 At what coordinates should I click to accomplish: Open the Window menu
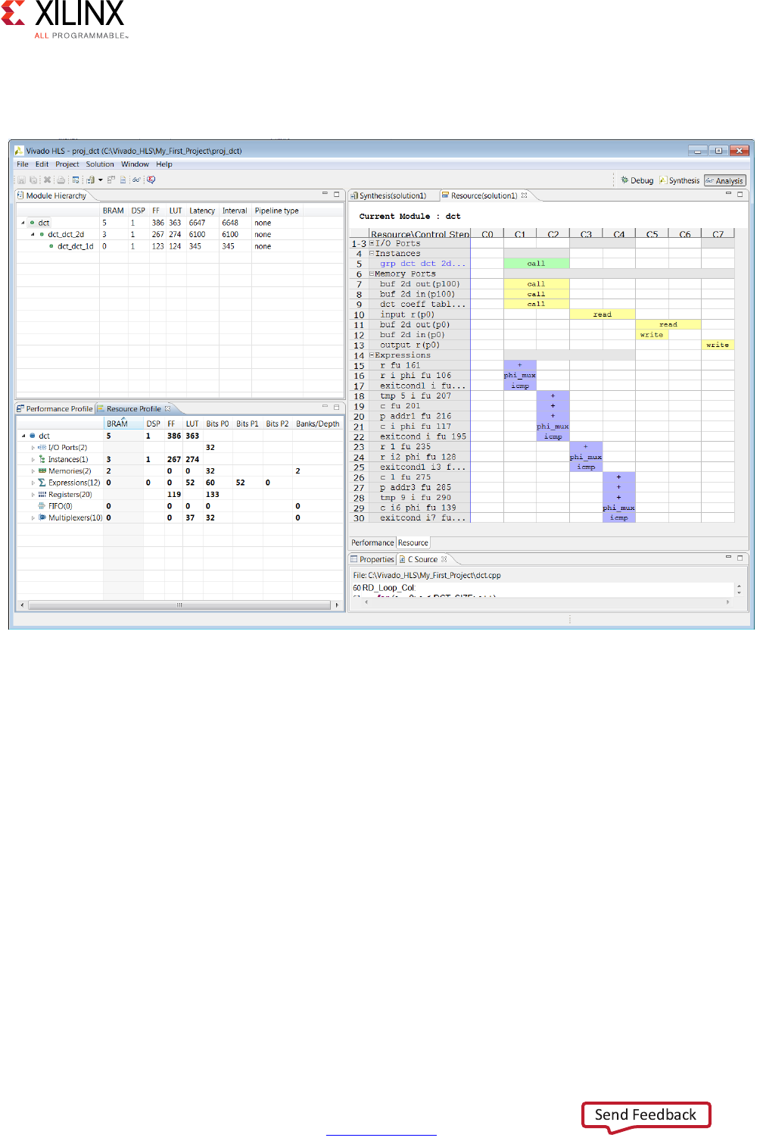pyautogui.click(x=135, y=164)
